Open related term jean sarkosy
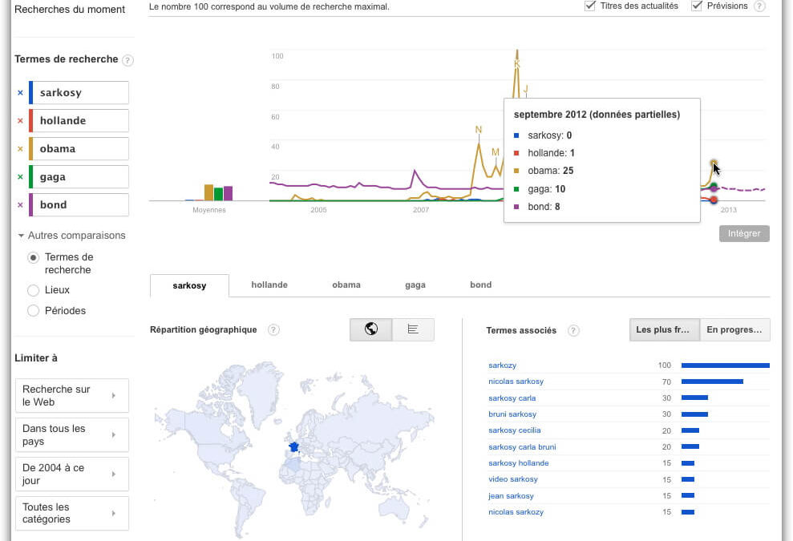The height and width of the screenshot is (541, 793). (511, 496)
